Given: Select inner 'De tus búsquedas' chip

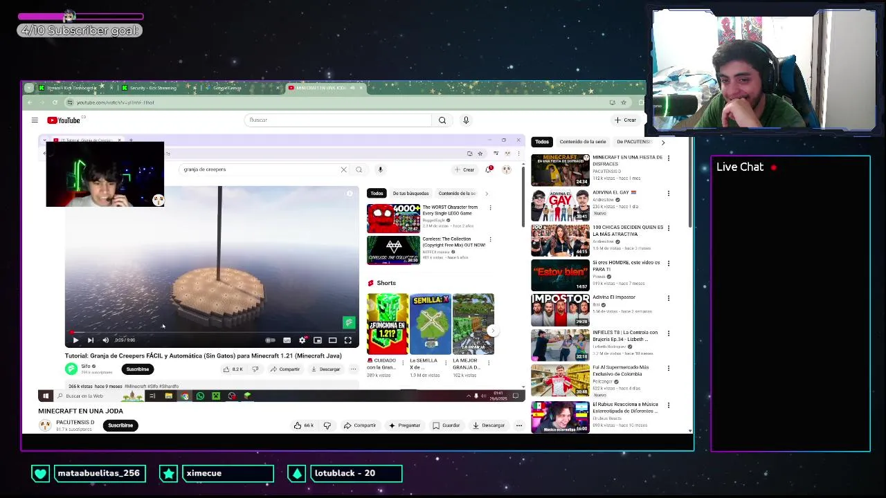Looking at the screenshot, I should (x=410, y=194).
